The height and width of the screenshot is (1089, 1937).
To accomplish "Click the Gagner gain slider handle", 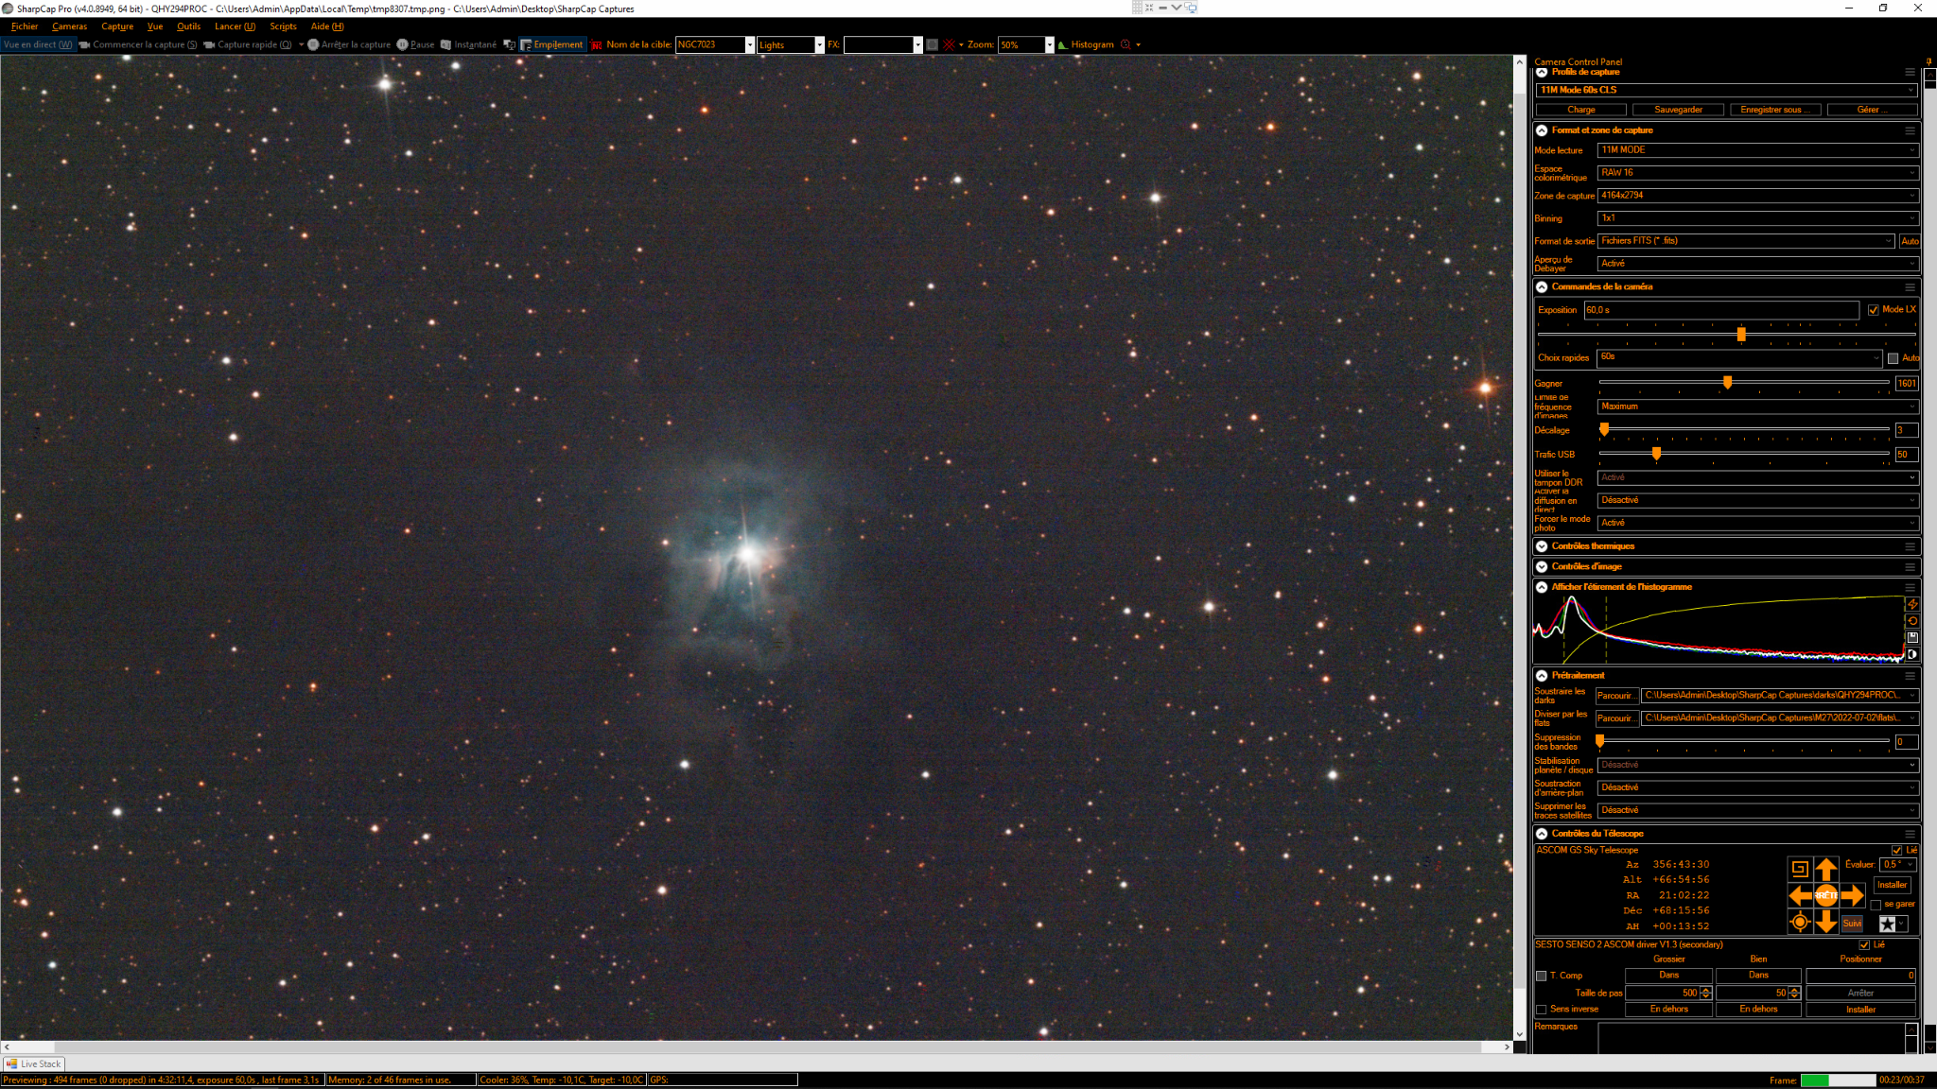I will [1727, 383].
